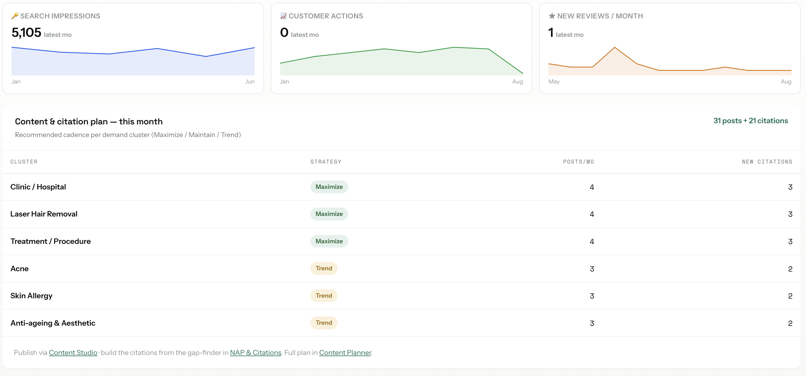Select the Acne cluster name
This screenshot has width=806, height=376.
tap(19, 269)
